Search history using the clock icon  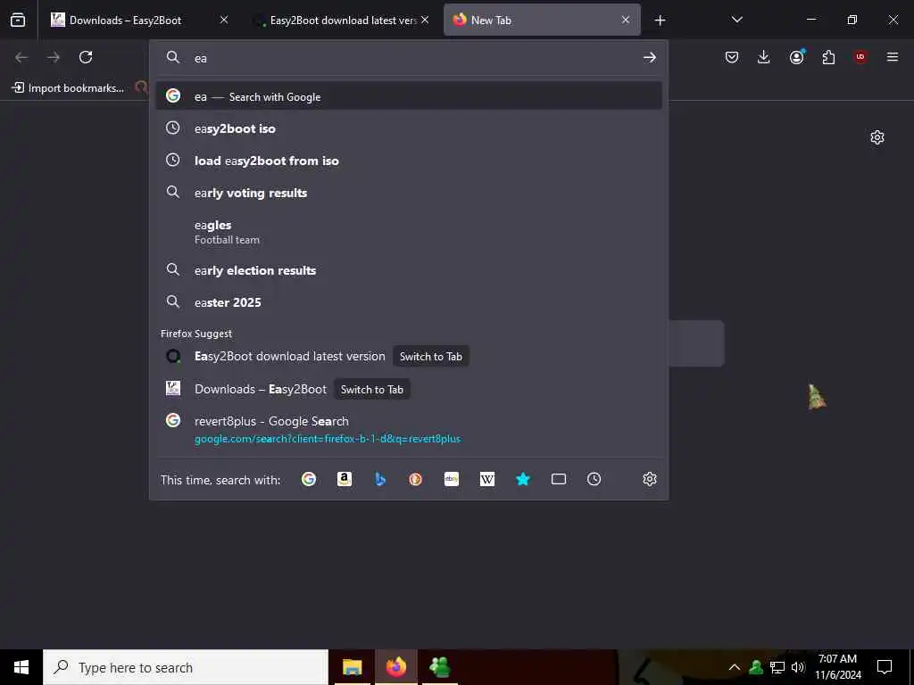(x=594, y=479)
